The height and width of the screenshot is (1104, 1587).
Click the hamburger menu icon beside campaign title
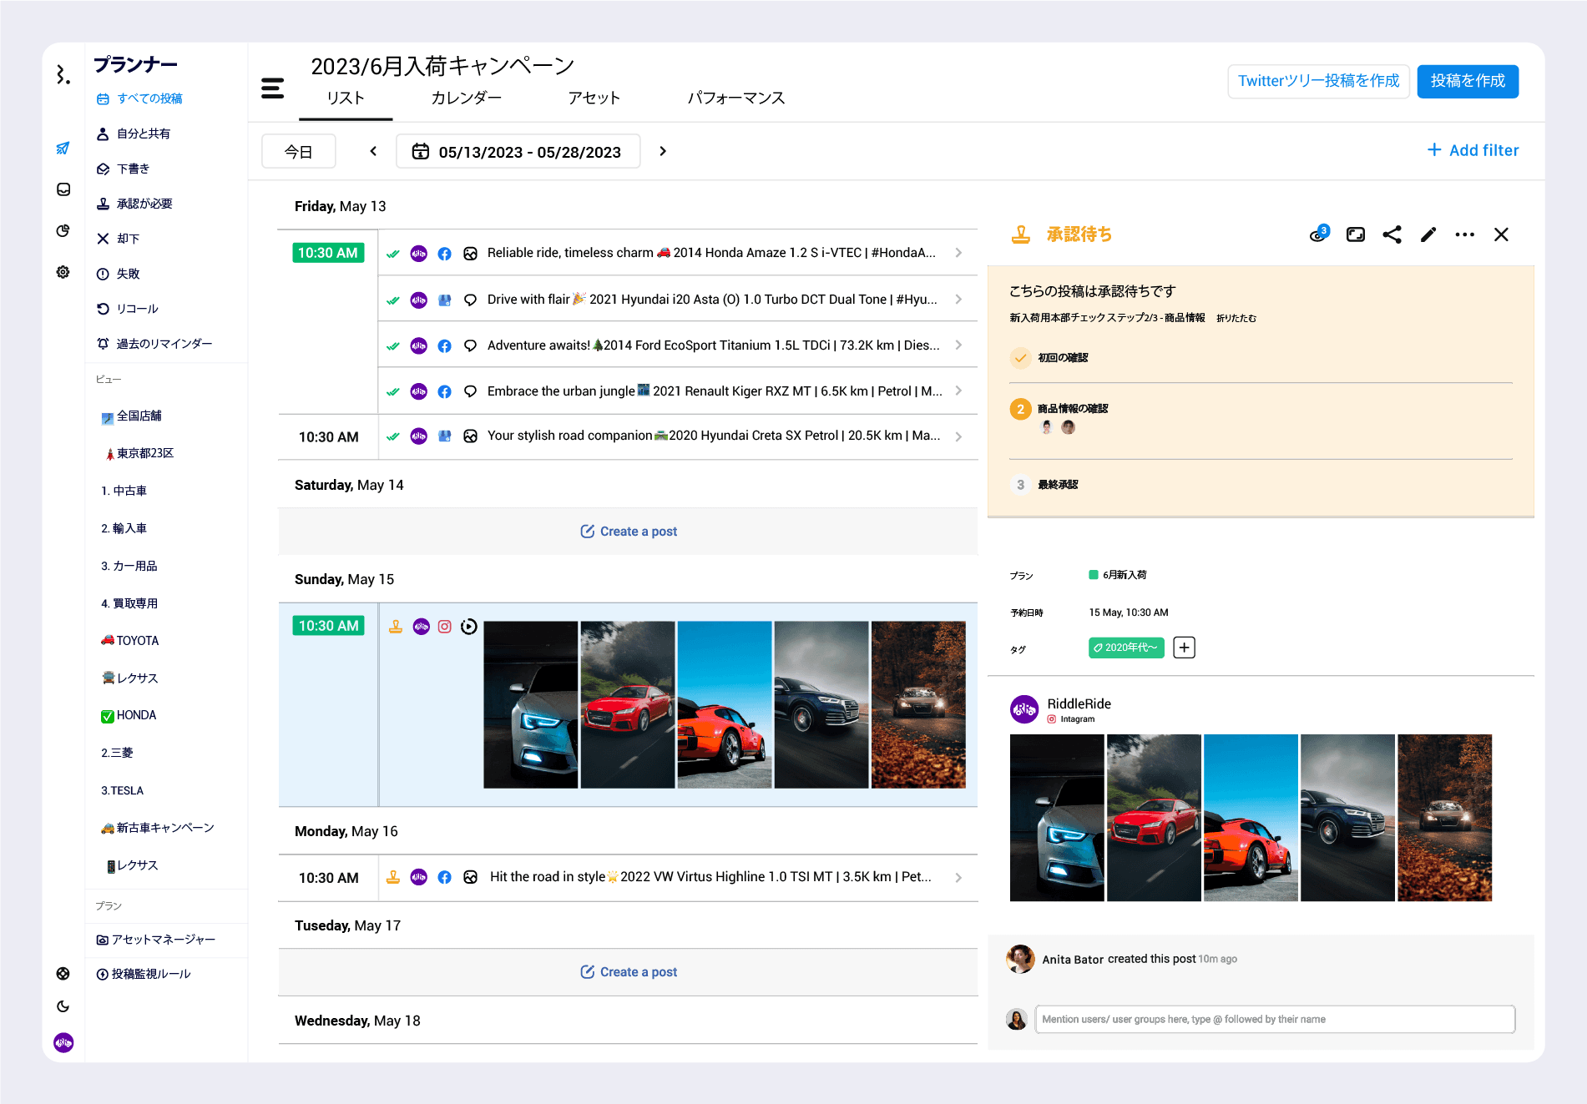pyautogui.click(x=272, y=88)
